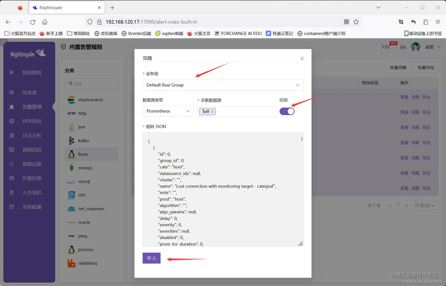Image resolution: width=446 pixels, height=286 pixels.
Task: Select the rabbitmq category icon
Action: tap(71, 263)
